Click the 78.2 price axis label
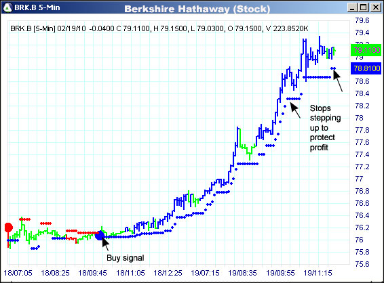This screenshot has height=283, width=384. 362,106
